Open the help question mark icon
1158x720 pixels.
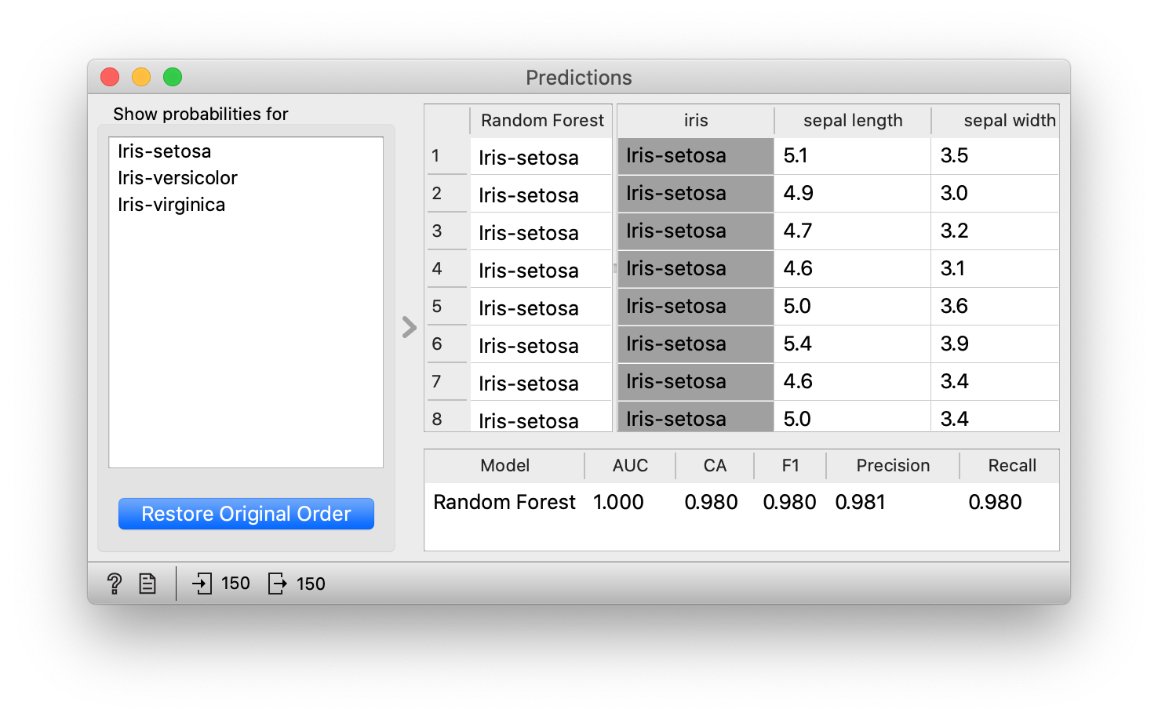pos(115,584)
